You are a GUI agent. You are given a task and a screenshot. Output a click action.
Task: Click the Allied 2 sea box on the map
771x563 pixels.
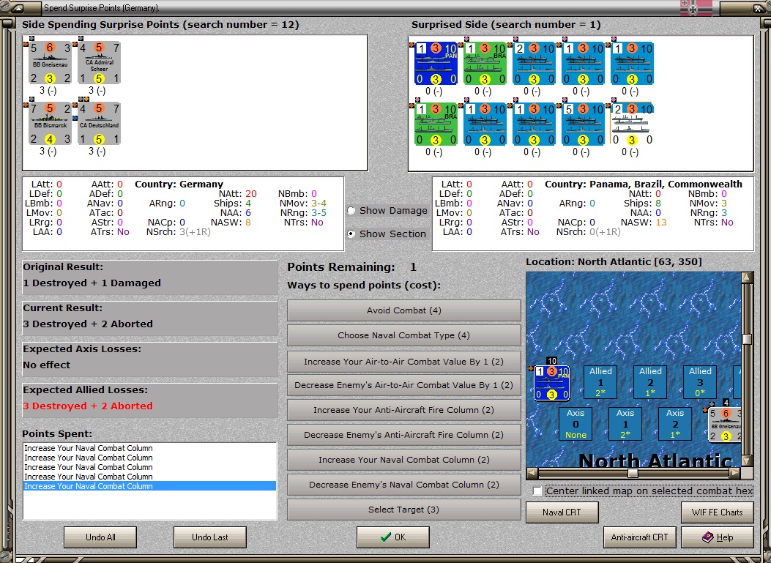[x=650, y=382]
